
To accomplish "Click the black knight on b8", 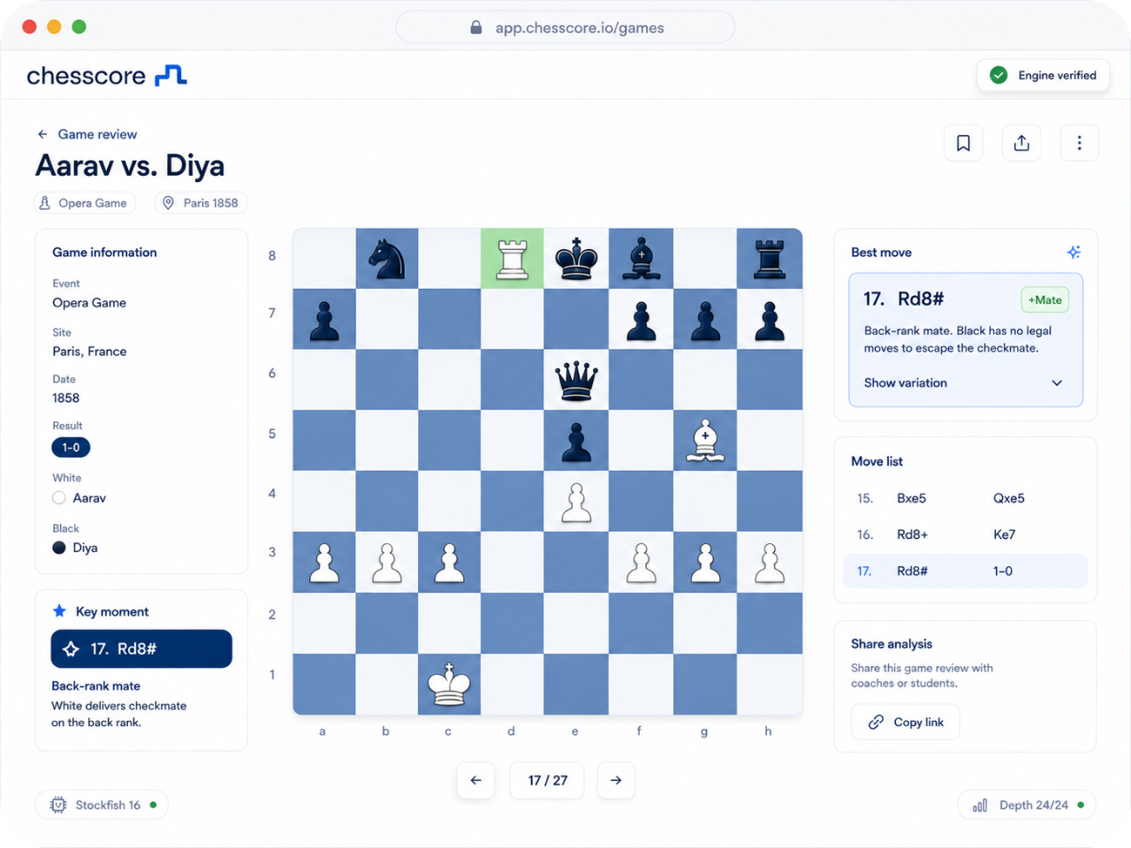I will [x=387, y=259].
